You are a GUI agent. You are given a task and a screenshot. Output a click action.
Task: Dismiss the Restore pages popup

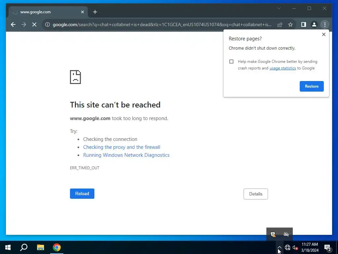tap(323, 34)
